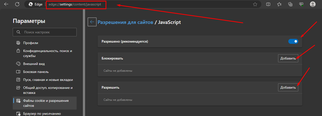The height and width of the screenshot is (116, 322).
Task: Click the search magnifier in Поиск настроек
Action: click(x=18, y=32)
